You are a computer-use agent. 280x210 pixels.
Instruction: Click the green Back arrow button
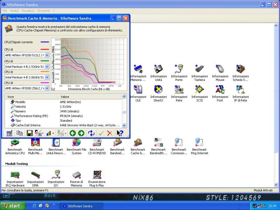[73, 133]
